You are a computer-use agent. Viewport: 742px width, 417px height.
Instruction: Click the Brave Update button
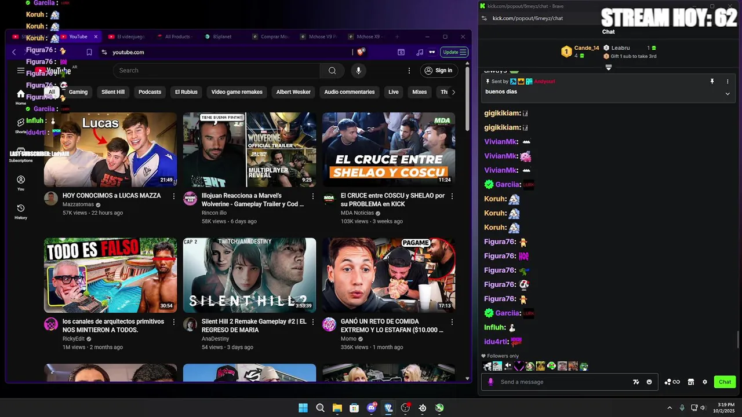[455, 52]
